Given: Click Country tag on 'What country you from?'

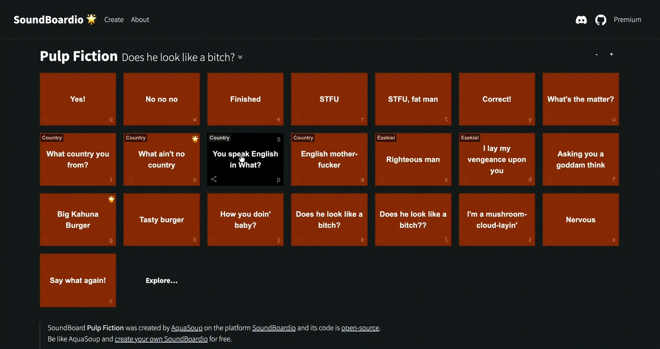Looking at the screenshot, I should point(52,138).
